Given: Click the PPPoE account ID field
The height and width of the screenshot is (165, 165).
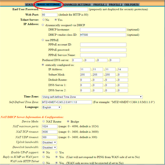Looking at the screenshot, I should 103,45.
